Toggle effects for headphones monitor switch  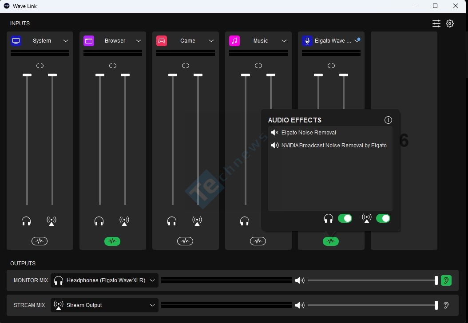point(345,218)
